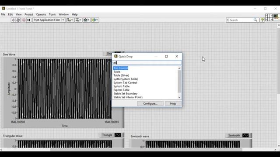Image resolution: width=280 pixels, height=157 pixels.
Task: Select systb (System Table) entry
Action: (126, 79)
